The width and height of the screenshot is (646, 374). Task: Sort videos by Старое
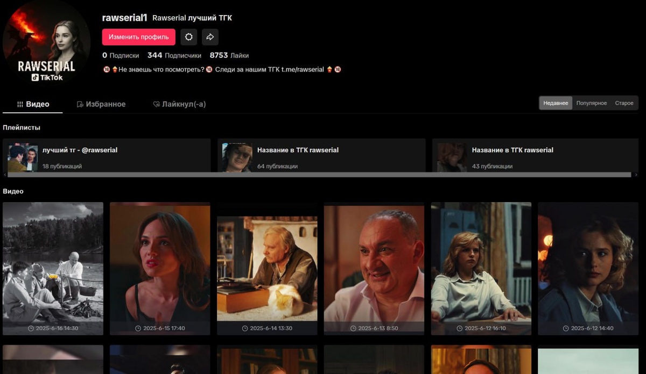(x=624, y=103)
